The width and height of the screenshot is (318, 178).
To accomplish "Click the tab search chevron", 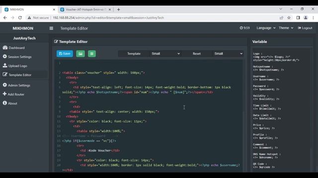I will [x=281, y=9].
